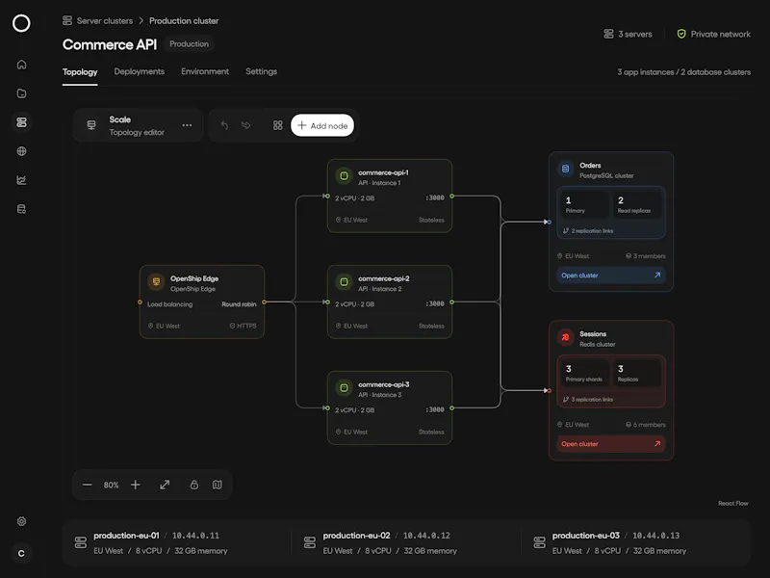Click the OpenShip Edge node icon
The width and height of the screenshot is (770, 578).
click(x=156, y=282)
